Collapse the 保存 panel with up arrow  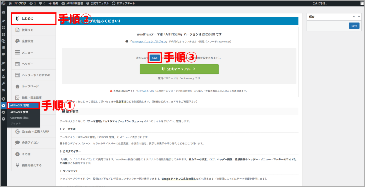click(x=354, y=17)
